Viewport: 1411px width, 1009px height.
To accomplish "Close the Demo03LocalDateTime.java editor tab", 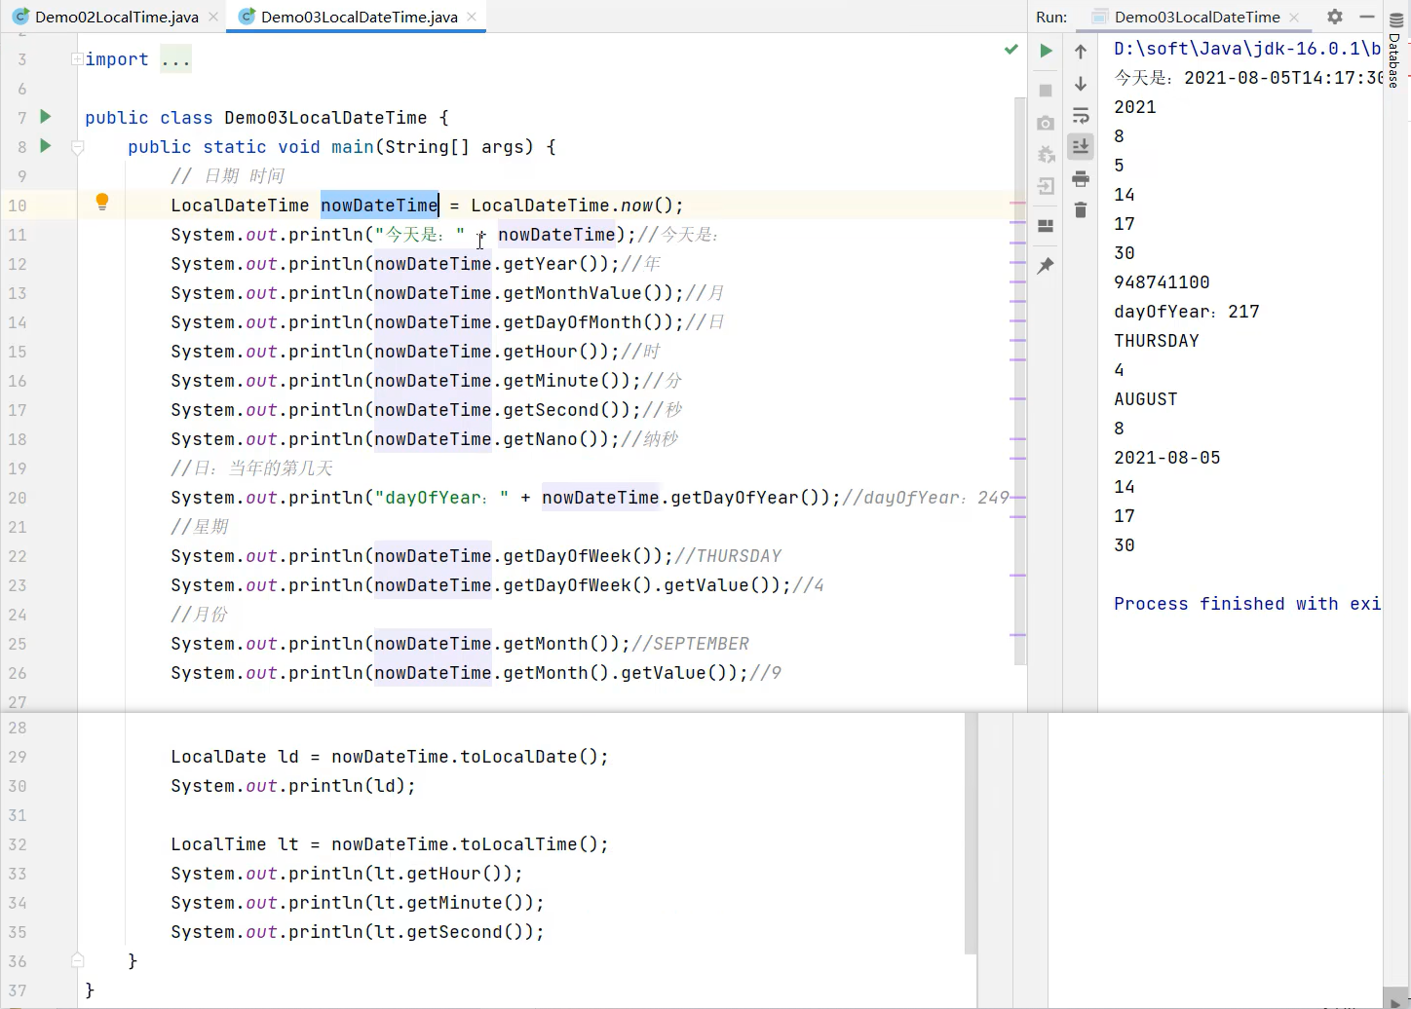I will [472, 17].
